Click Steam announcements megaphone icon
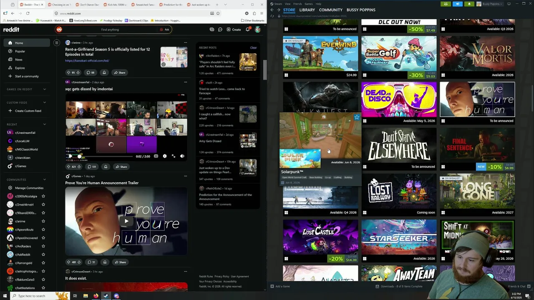Image resolution: width=534 pixels, height=300 pixels. point(458,4)
